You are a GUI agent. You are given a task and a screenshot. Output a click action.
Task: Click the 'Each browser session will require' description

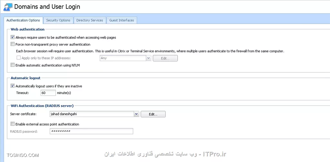[150, 51]
